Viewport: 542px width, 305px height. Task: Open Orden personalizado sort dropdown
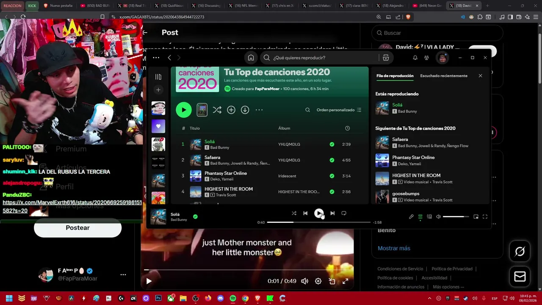(339, 110)
